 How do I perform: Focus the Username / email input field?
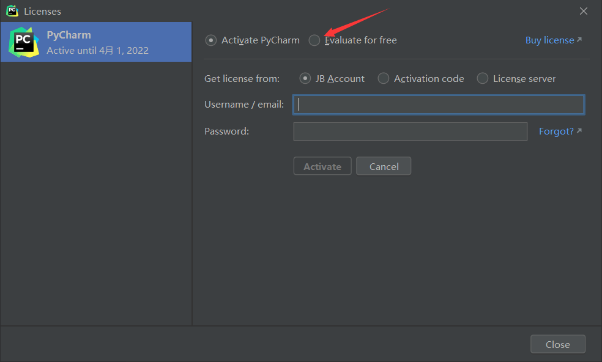pyautogui.click(x=439, y=105)
